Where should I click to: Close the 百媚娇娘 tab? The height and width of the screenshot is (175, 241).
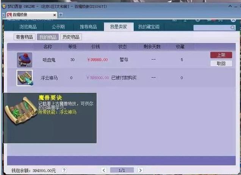coord(55,15)
